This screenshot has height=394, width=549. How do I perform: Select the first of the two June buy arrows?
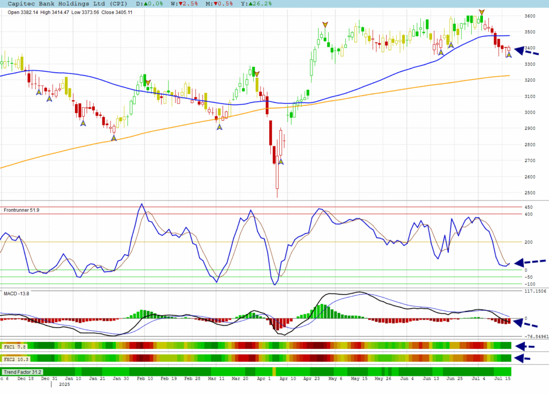(x=441, y=53)
